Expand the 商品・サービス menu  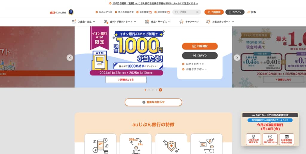pyautogui.click(x=158, y=22)
